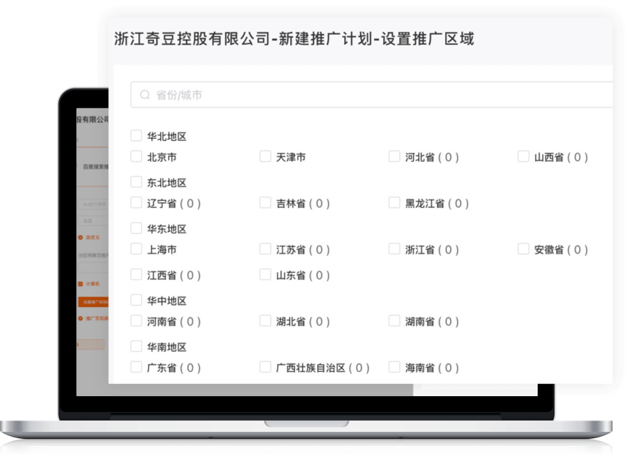
Task: Tick the 北京市 checkbox
Action: tap(137, 156)
